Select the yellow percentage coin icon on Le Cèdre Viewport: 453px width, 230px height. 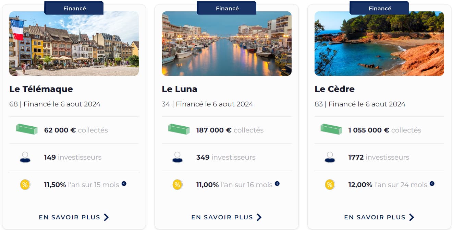coord(330,184)
